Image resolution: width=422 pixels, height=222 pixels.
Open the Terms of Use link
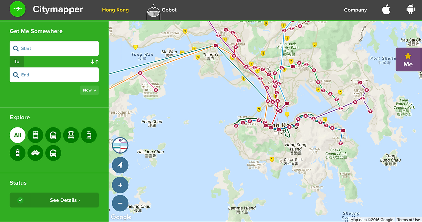(409, 220)
